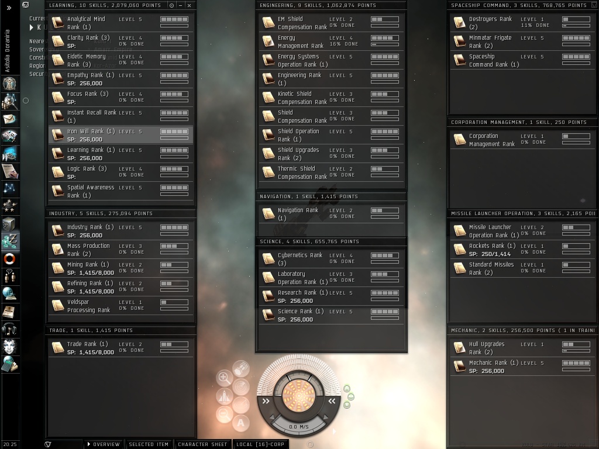Click the ship rocket HUD icon
This screenshot has width=599, height=449.
(x=224, y=396)
